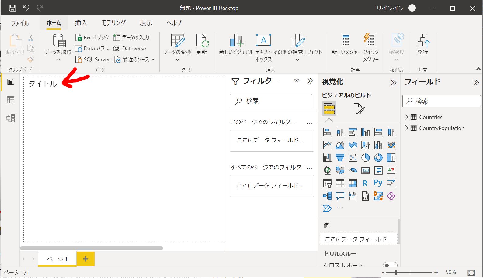The image size is (483, 278).
Task: Select the Power Apps visual
Action: pyautogui.click(x=391, y=196)
